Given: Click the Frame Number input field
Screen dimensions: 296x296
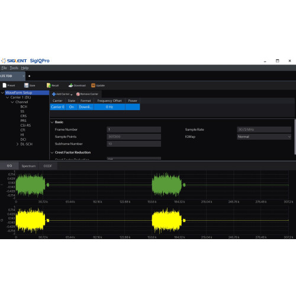Looking at the screenshot, I should click(x=134, y=130).
